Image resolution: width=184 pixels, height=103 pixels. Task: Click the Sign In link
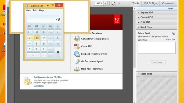[171, 8]
